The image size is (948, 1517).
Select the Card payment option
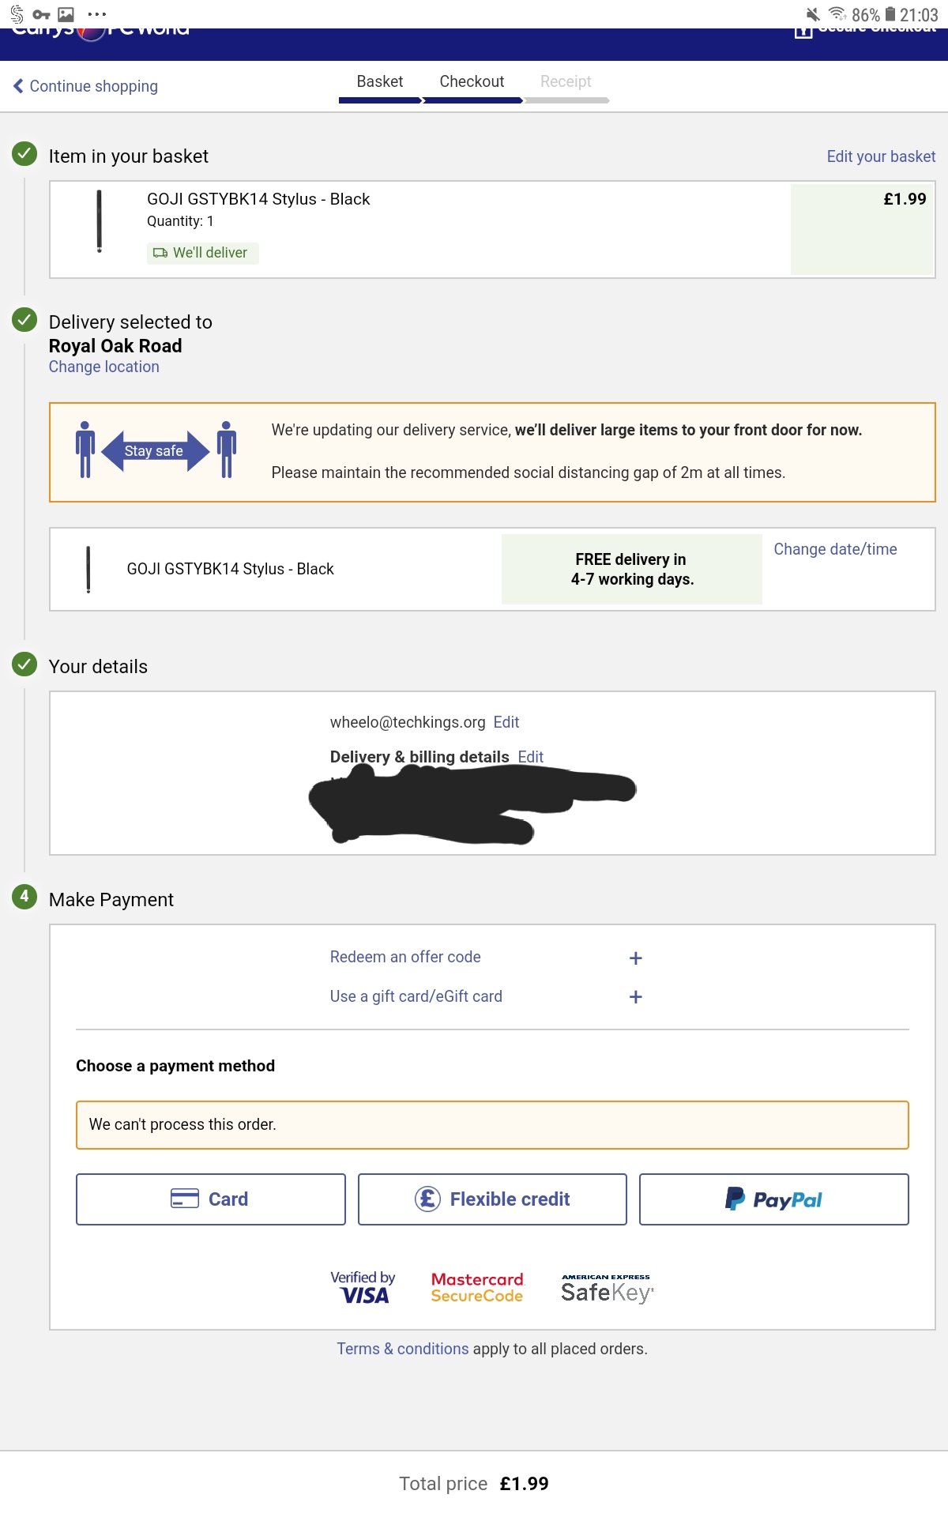click(211, 1199)
